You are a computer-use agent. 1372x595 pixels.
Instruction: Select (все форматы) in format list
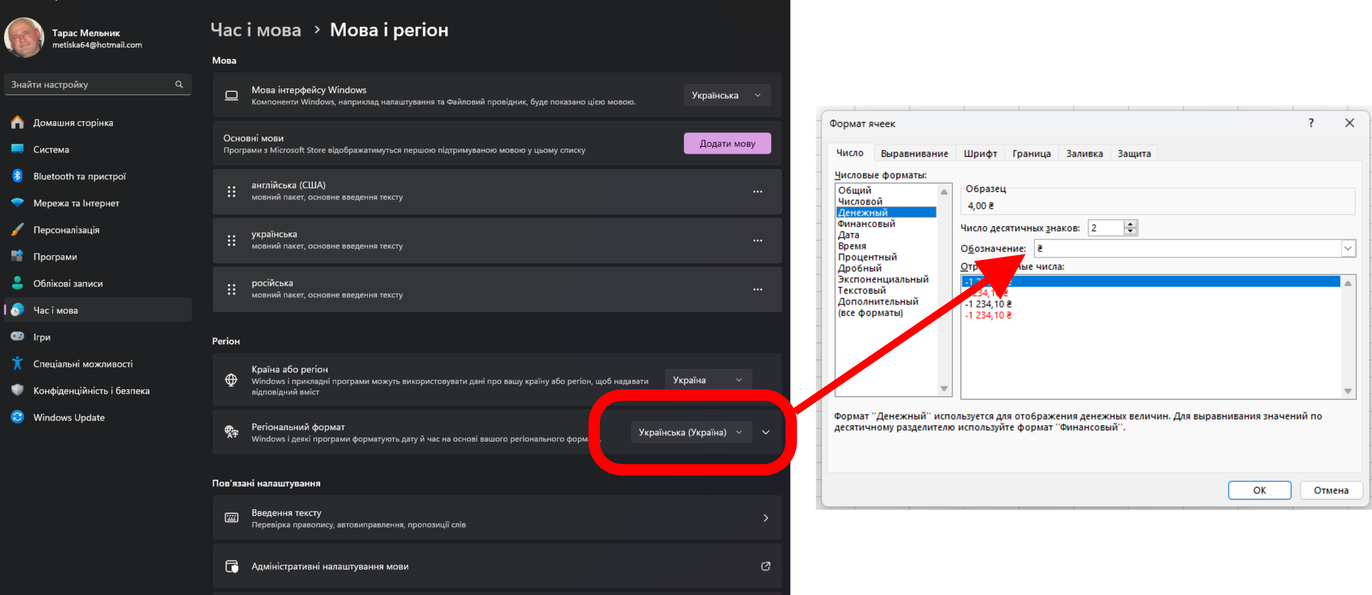[x=870, y=313]
